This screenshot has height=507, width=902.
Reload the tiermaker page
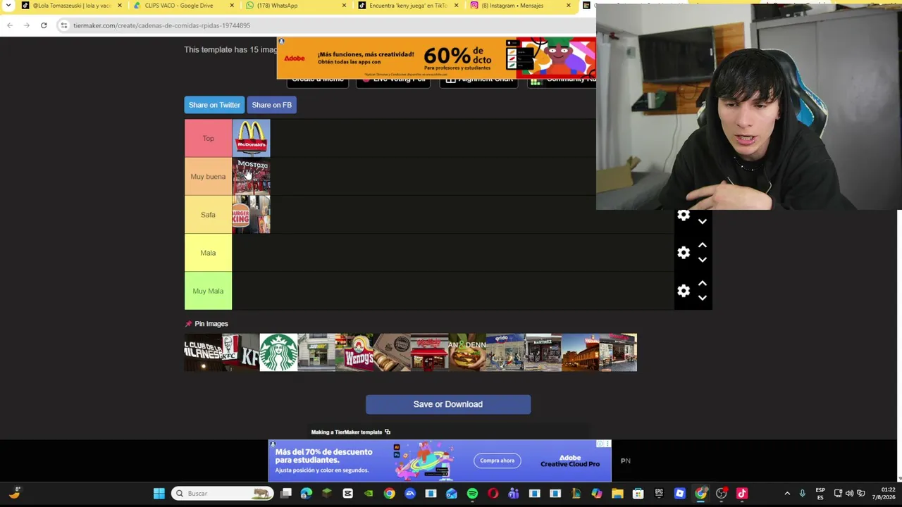pos(44,25)
